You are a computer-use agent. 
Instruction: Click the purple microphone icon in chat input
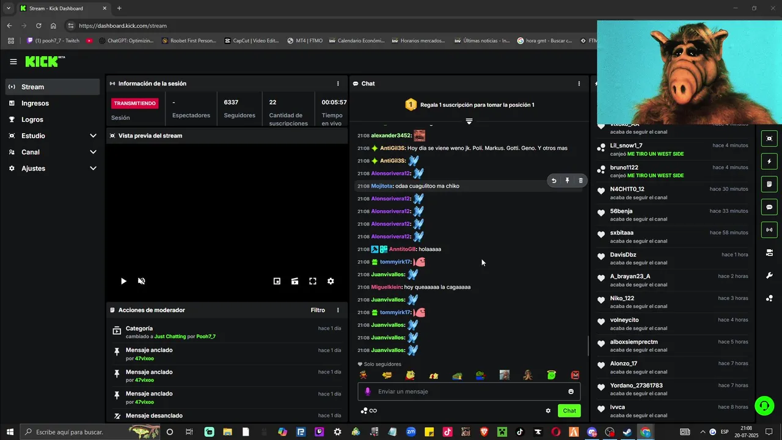click(367, 392)
